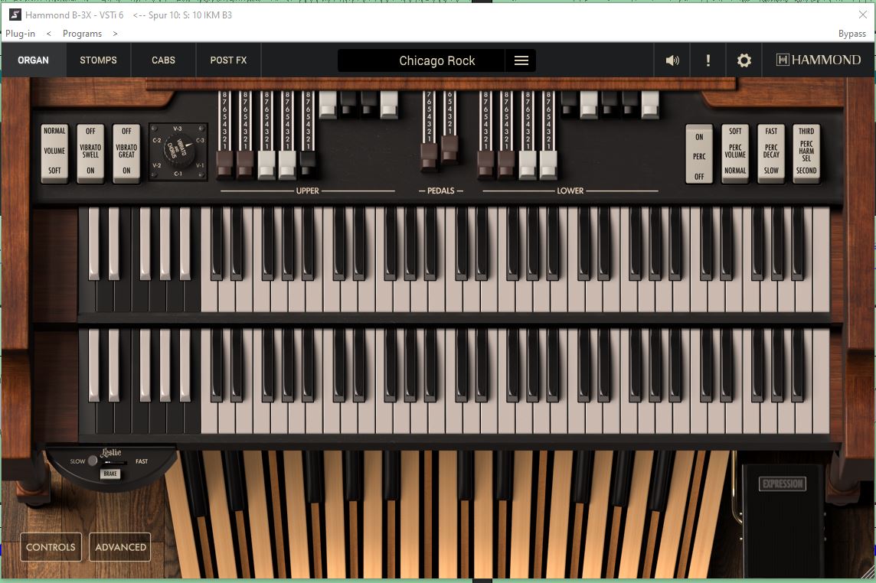Toggle the Vibrato Swell rocker switch
The width and height of the screenshot is (876, 583).
coord(90,154)
